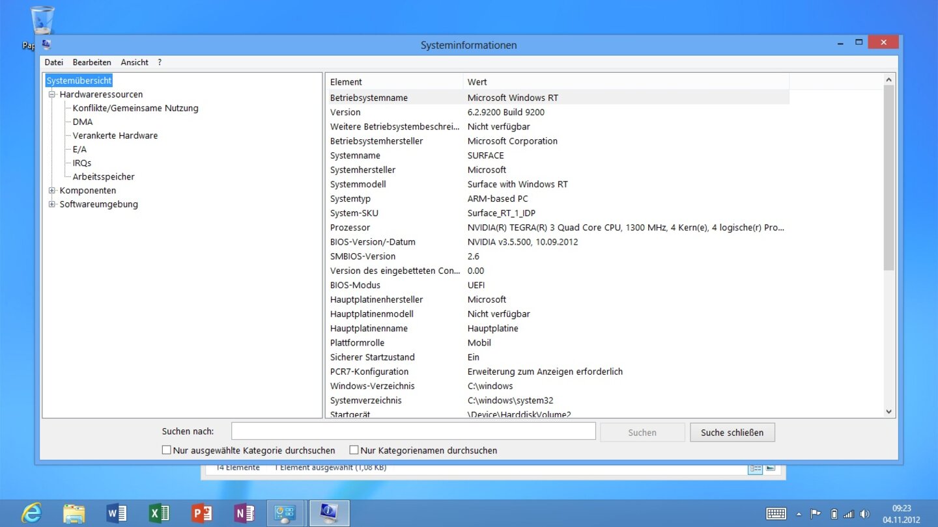
Task: Select the Sicherer Startzustand row
Action: click(558, 357)
